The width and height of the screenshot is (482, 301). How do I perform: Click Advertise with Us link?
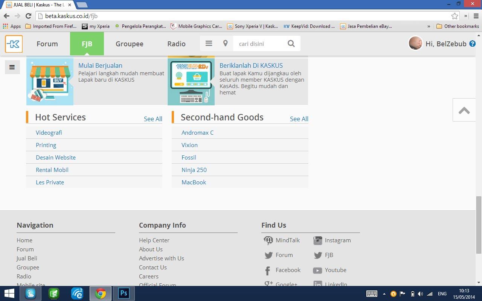pos(162,258)
